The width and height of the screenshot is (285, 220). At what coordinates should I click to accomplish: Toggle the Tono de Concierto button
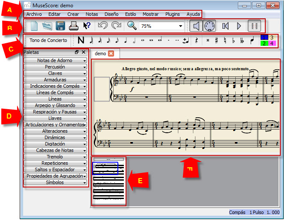48,40
